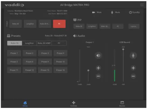
Task: Switch to Robo 30 HDBT presets tab
Action: (x=44, y=43)
